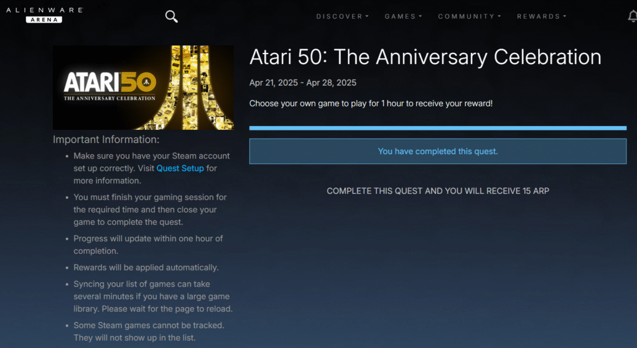This screenshot has height=348, width=637.
Task: Click the Important Information heading
Action: tap(106, 140)
